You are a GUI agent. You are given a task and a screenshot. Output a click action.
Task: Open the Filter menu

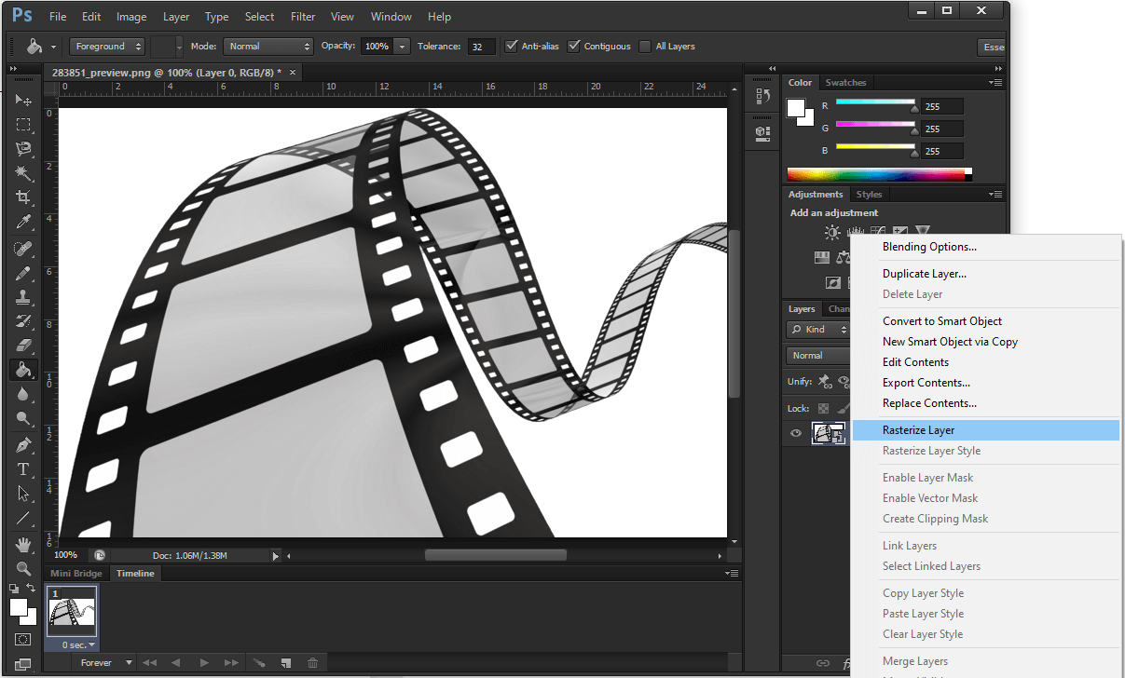(x=305, y=16)
